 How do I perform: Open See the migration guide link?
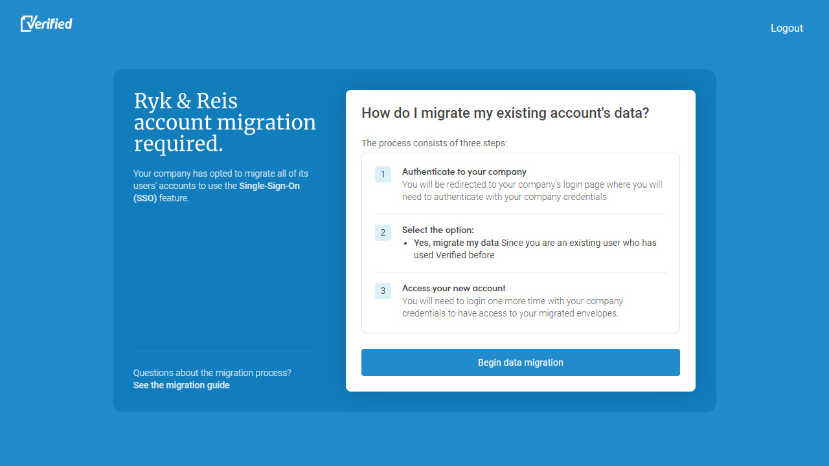tap(181, 385)
